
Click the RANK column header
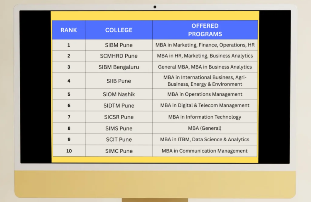pyautogui.click(x=69, y=30)
